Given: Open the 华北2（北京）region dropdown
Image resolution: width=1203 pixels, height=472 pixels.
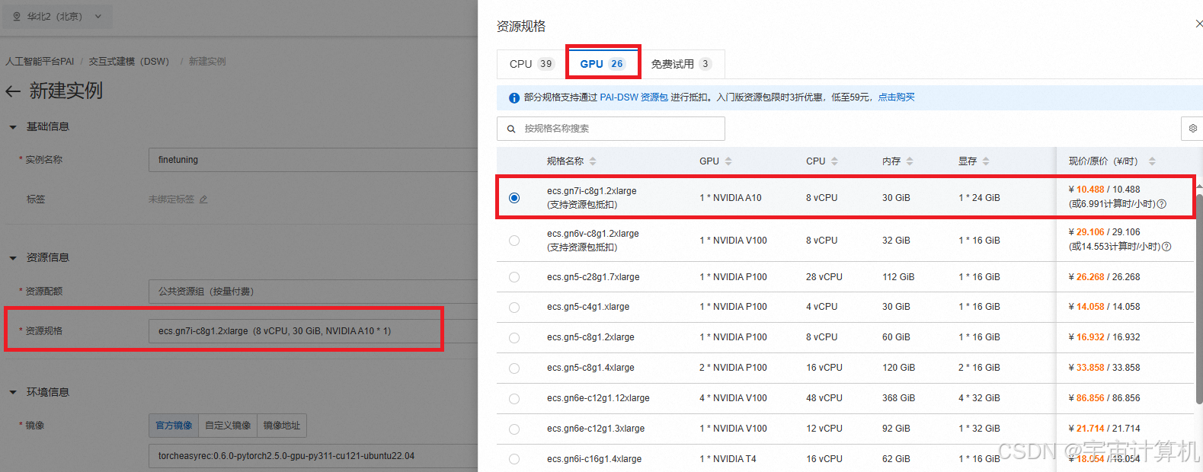Looking at the screenshot, I should (x=57, y=16).
